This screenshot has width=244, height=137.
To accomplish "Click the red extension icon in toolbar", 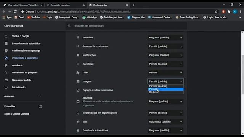I will click(x=223, y=11).
